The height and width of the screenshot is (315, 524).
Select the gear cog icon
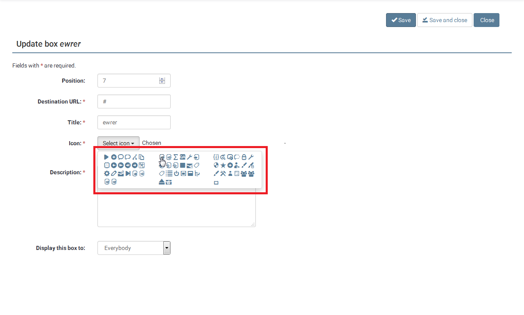coord(107,173)
